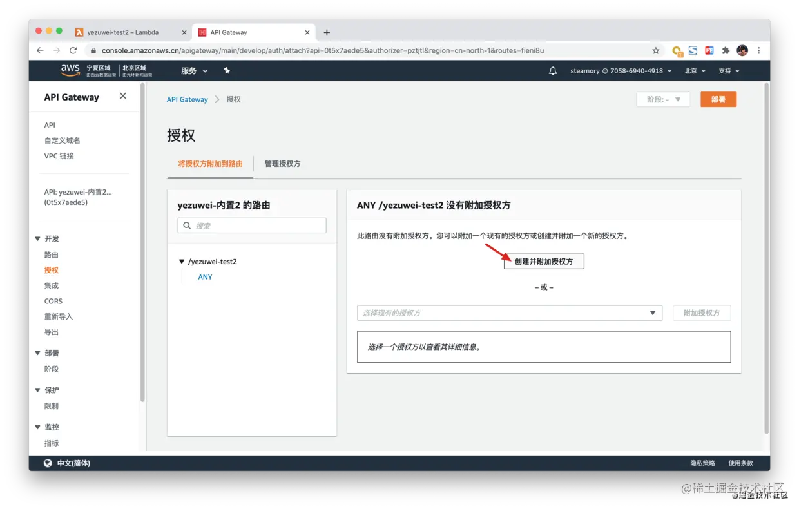This screenshot has height=509, width=799.
Task: Click the route 搜索 search field
Action: click(252, 226)
